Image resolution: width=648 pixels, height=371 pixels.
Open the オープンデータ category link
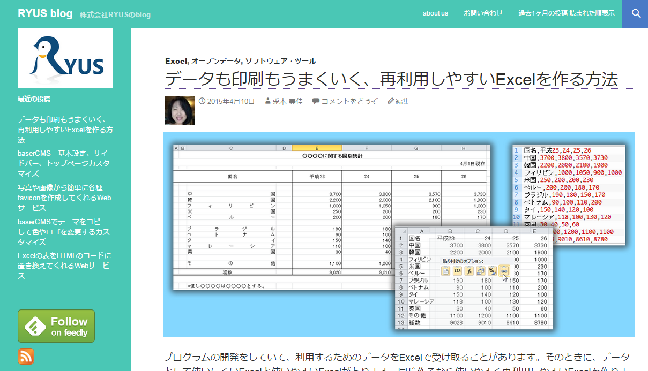[x=216, y=61]
